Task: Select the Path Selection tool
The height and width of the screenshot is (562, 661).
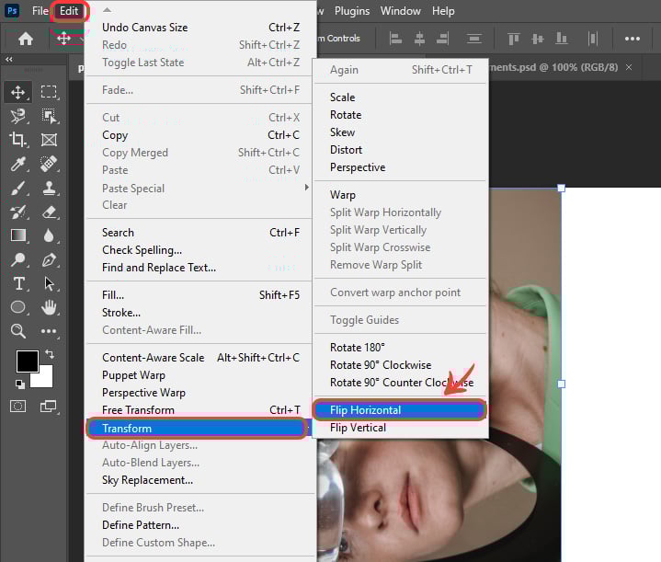Action: pyautogui.click(x=49, y=283)
